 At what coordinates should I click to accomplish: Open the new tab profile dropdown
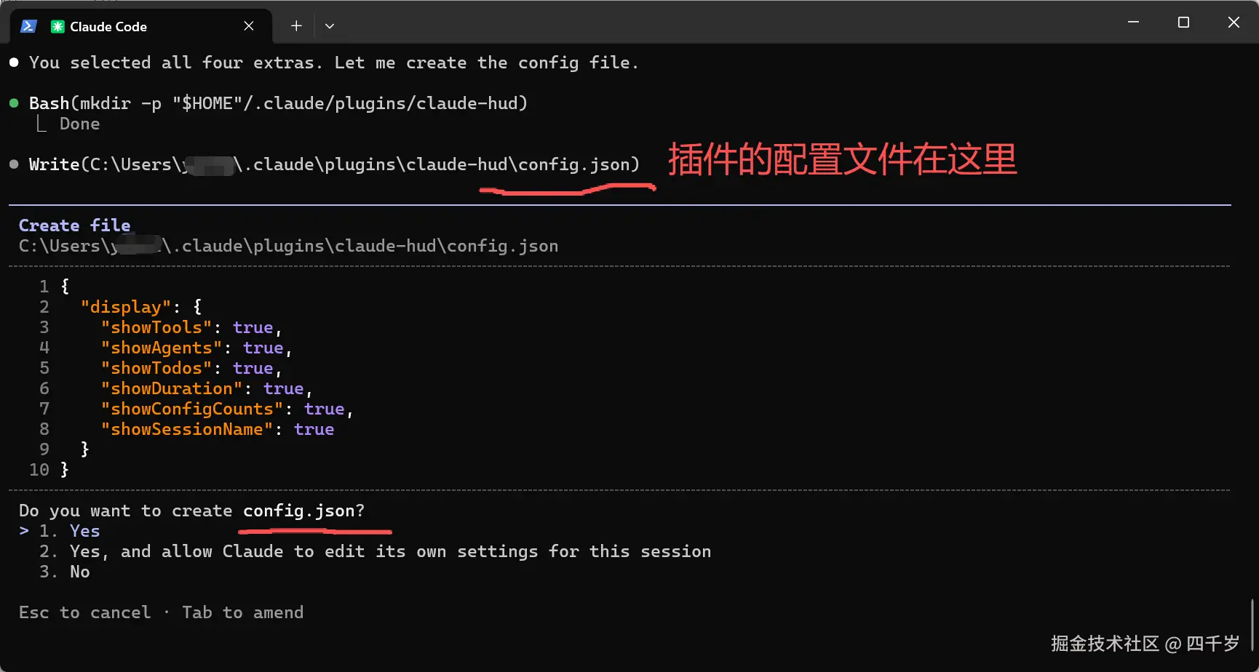330,26
